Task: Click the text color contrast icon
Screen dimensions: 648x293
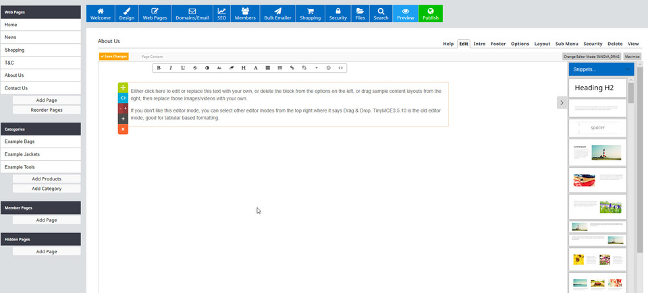Action: pyautogui.click(x=207, y=68)
